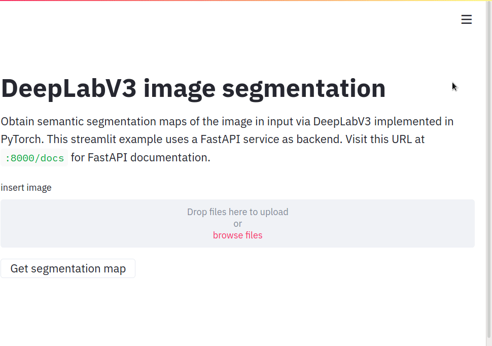Click the word DeepLabV3 in the heading
Screen dimensions: 492x346
click(x=68, y=89)
